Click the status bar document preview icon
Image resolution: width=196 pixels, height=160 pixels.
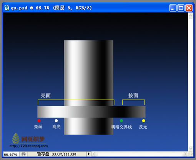[x=23, y=154]
